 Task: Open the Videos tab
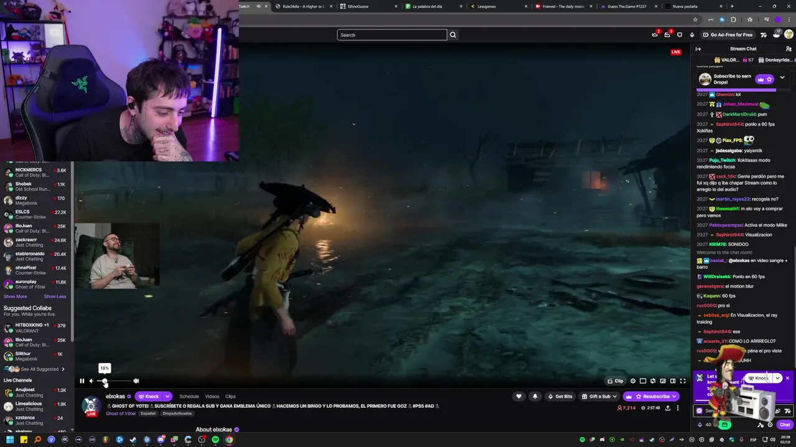[x=212, y=396]
